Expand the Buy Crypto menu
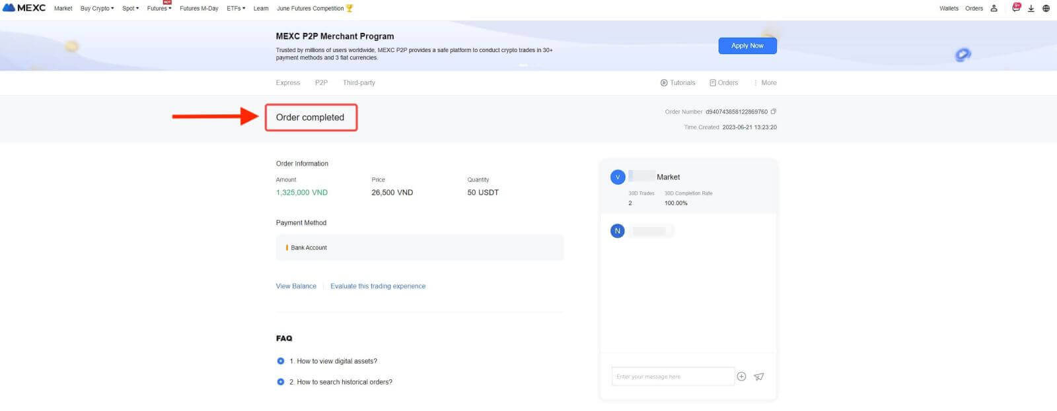1057x411 pixels. pos(97,9)
